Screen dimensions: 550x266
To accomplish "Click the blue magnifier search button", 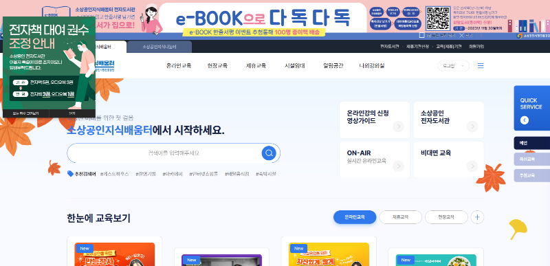I will 269,153.
